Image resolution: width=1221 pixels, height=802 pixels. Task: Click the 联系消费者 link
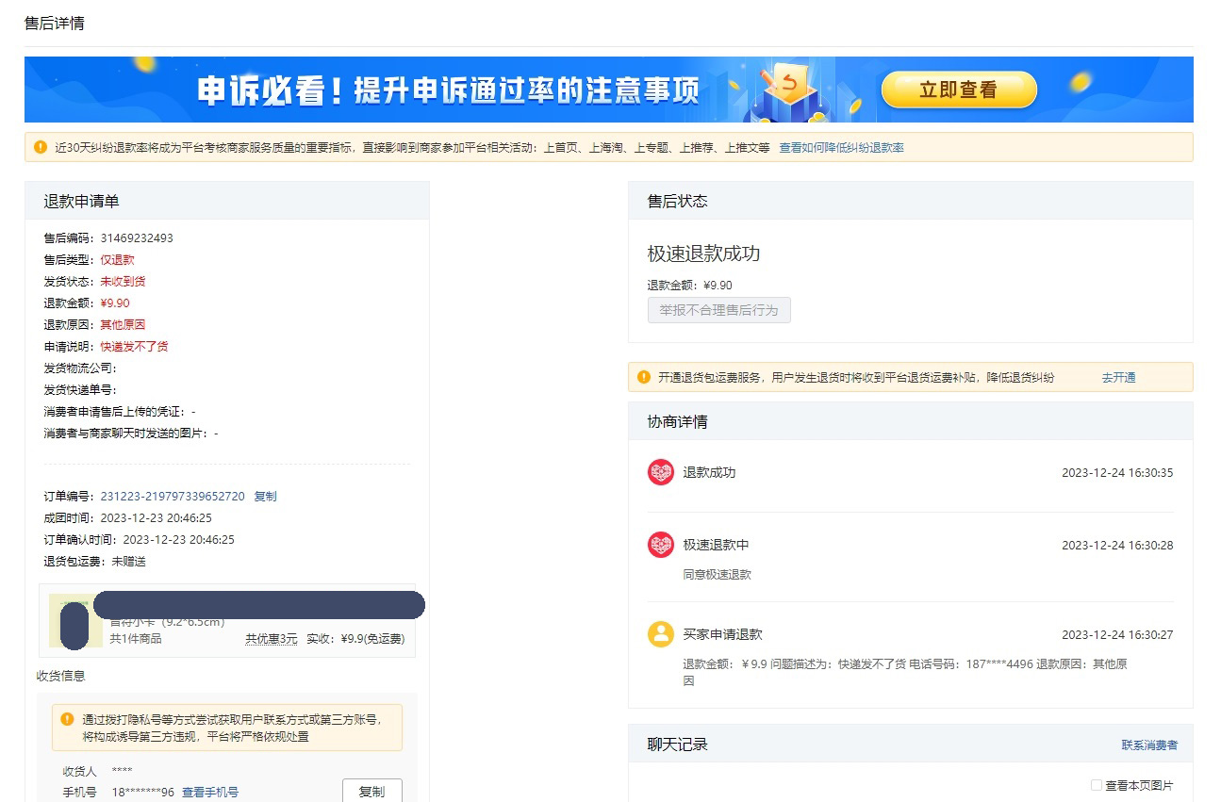(x=1152, y=744)
